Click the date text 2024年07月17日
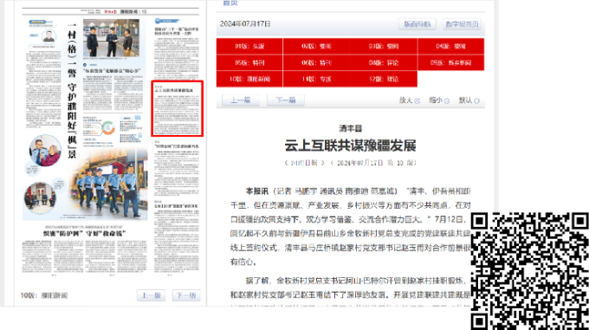Screen dimensions: 589x330 [x=245, y=24]
